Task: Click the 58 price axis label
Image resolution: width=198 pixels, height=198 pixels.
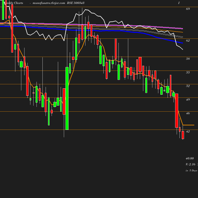Action: pos(188,59)
